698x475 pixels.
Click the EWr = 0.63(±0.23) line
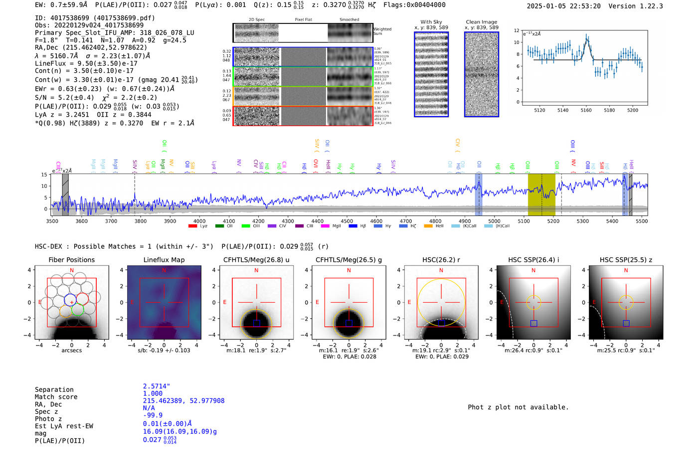[x=105, y=89]
